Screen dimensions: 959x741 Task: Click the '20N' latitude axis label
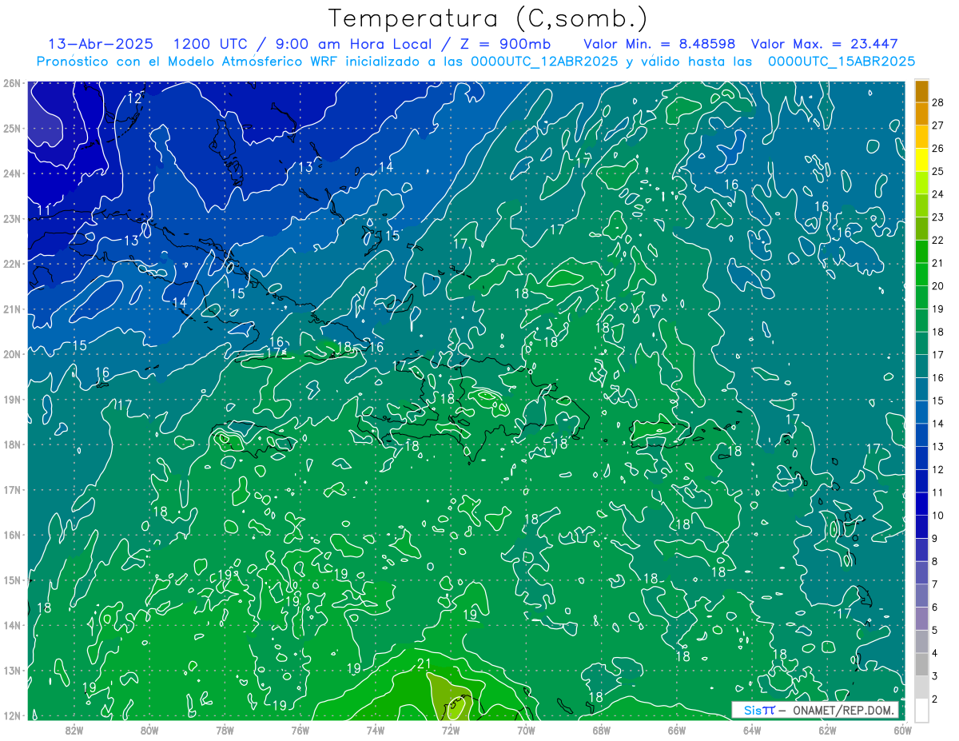(x=12, y=355)
